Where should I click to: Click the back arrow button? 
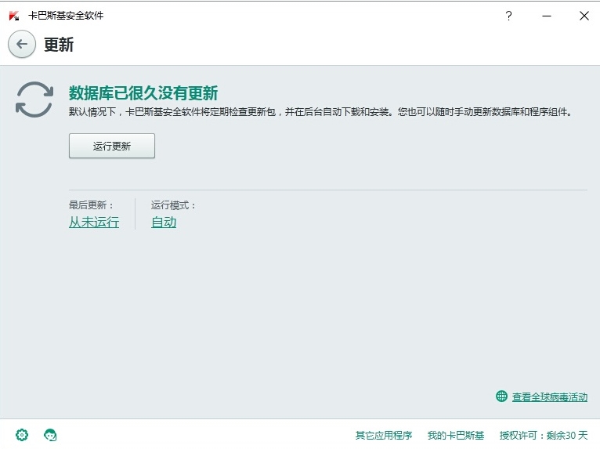tap(22, 45)
